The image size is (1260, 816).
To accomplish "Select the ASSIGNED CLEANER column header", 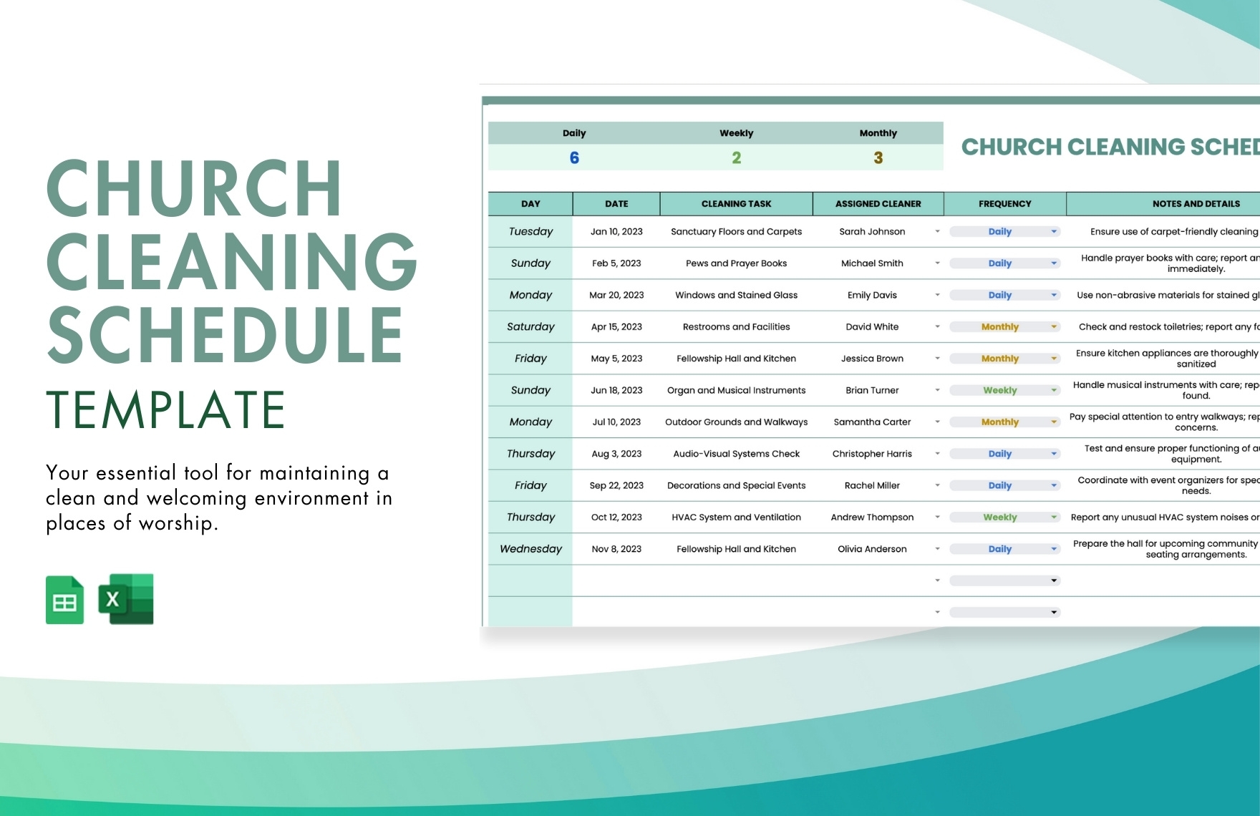I will click(x=878, y=204).
